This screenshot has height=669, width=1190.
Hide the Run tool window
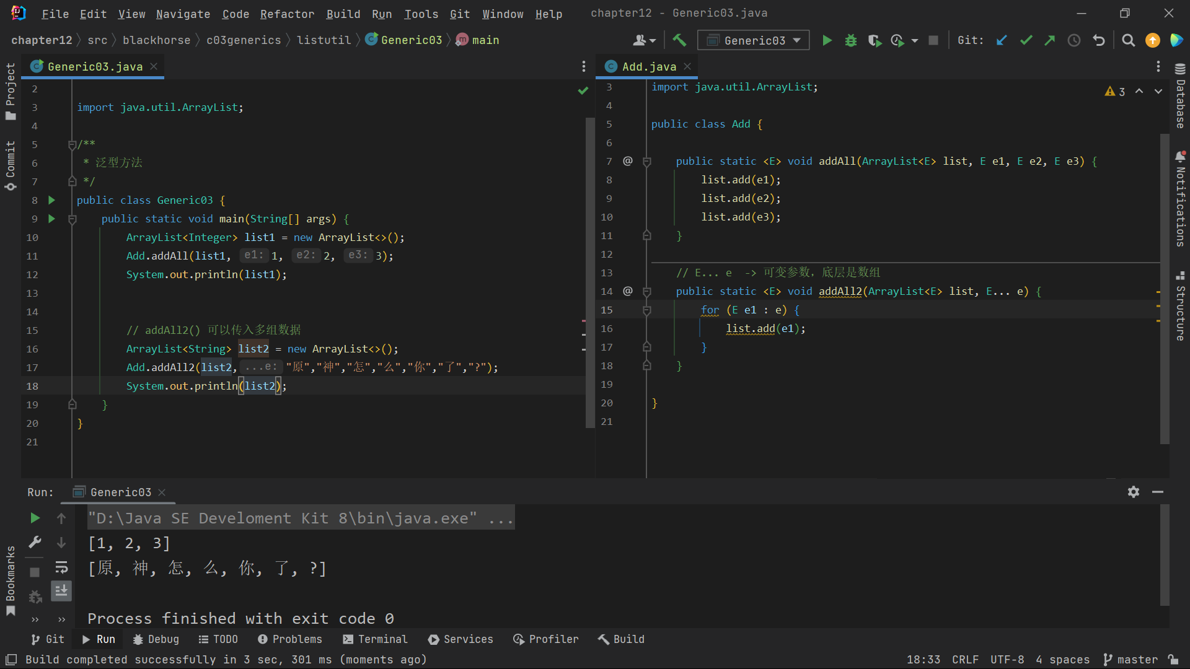1157,492
